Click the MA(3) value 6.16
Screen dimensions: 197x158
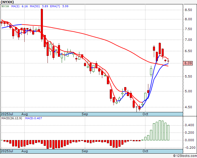pyautogui.click(x=25, y=6)
